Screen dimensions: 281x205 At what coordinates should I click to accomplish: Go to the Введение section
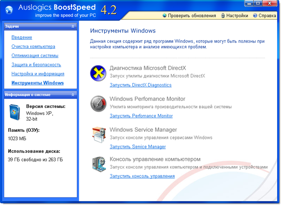[22, 38]
